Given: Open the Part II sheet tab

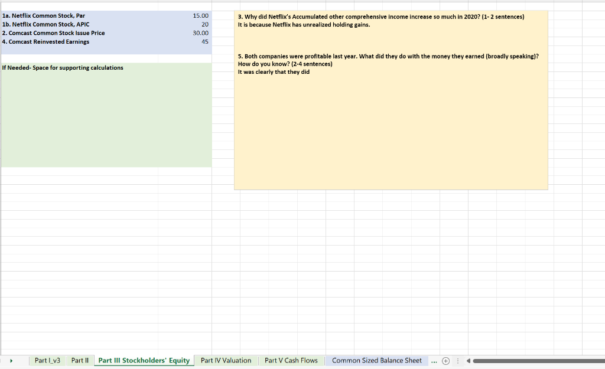Looking at the screenshot, I should pos(80,361).
